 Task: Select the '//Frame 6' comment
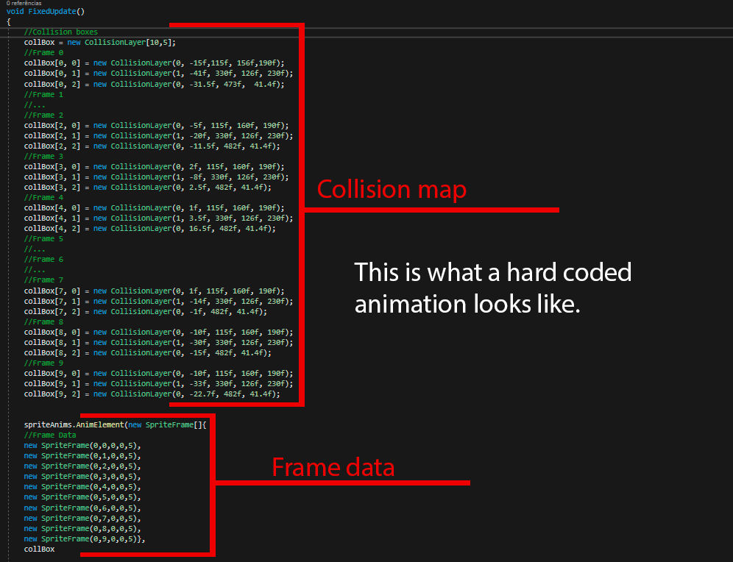point(43,259)
